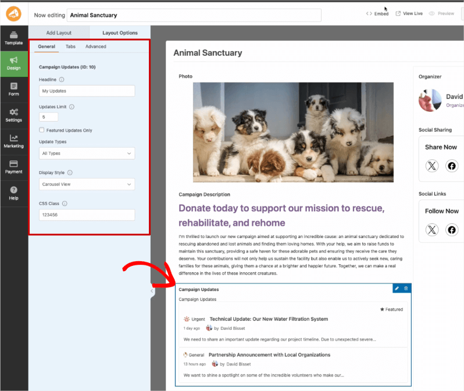Click the pencil edit icon on Campaign Updates
The image size is (464, 391).
[397, 288]
